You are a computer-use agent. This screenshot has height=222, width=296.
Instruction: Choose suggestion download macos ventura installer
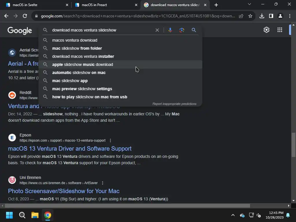(120, 56)
